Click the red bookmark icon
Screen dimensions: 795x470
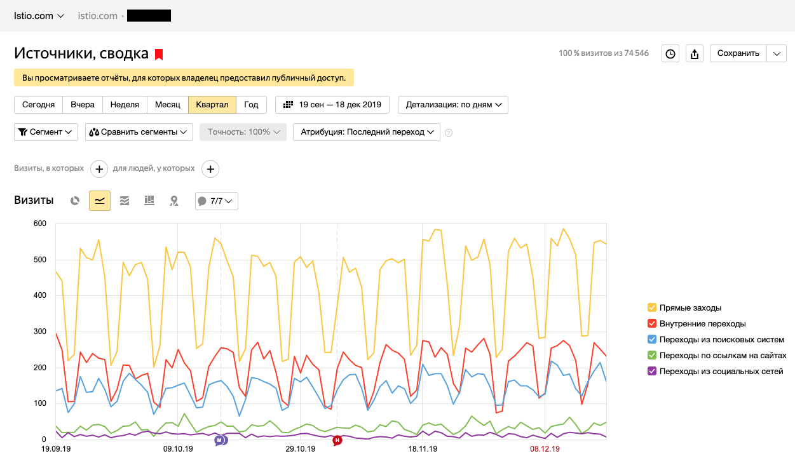(x=159, y=54)
